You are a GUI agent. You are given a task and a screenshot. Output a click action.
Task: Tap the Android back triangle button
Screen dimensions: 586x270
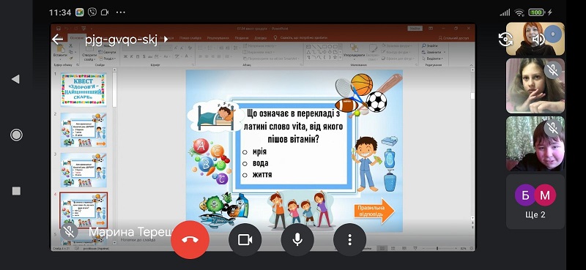click(x=15, y=79)
